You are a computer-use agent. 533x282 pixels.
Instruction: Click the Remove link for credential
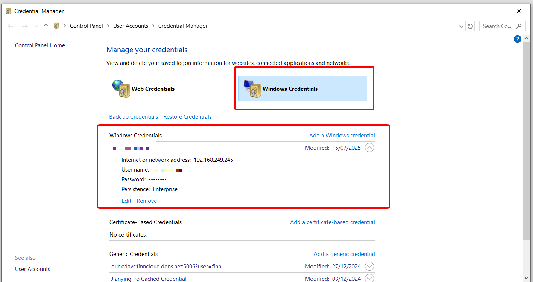point(147,201)
